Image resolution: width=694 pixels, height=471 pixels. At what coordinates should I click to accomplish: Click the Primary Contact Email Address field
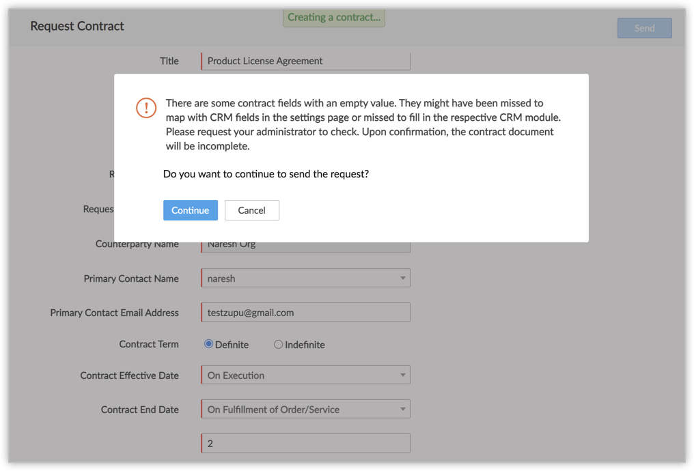pyautogui.click(x=306, y=313)
